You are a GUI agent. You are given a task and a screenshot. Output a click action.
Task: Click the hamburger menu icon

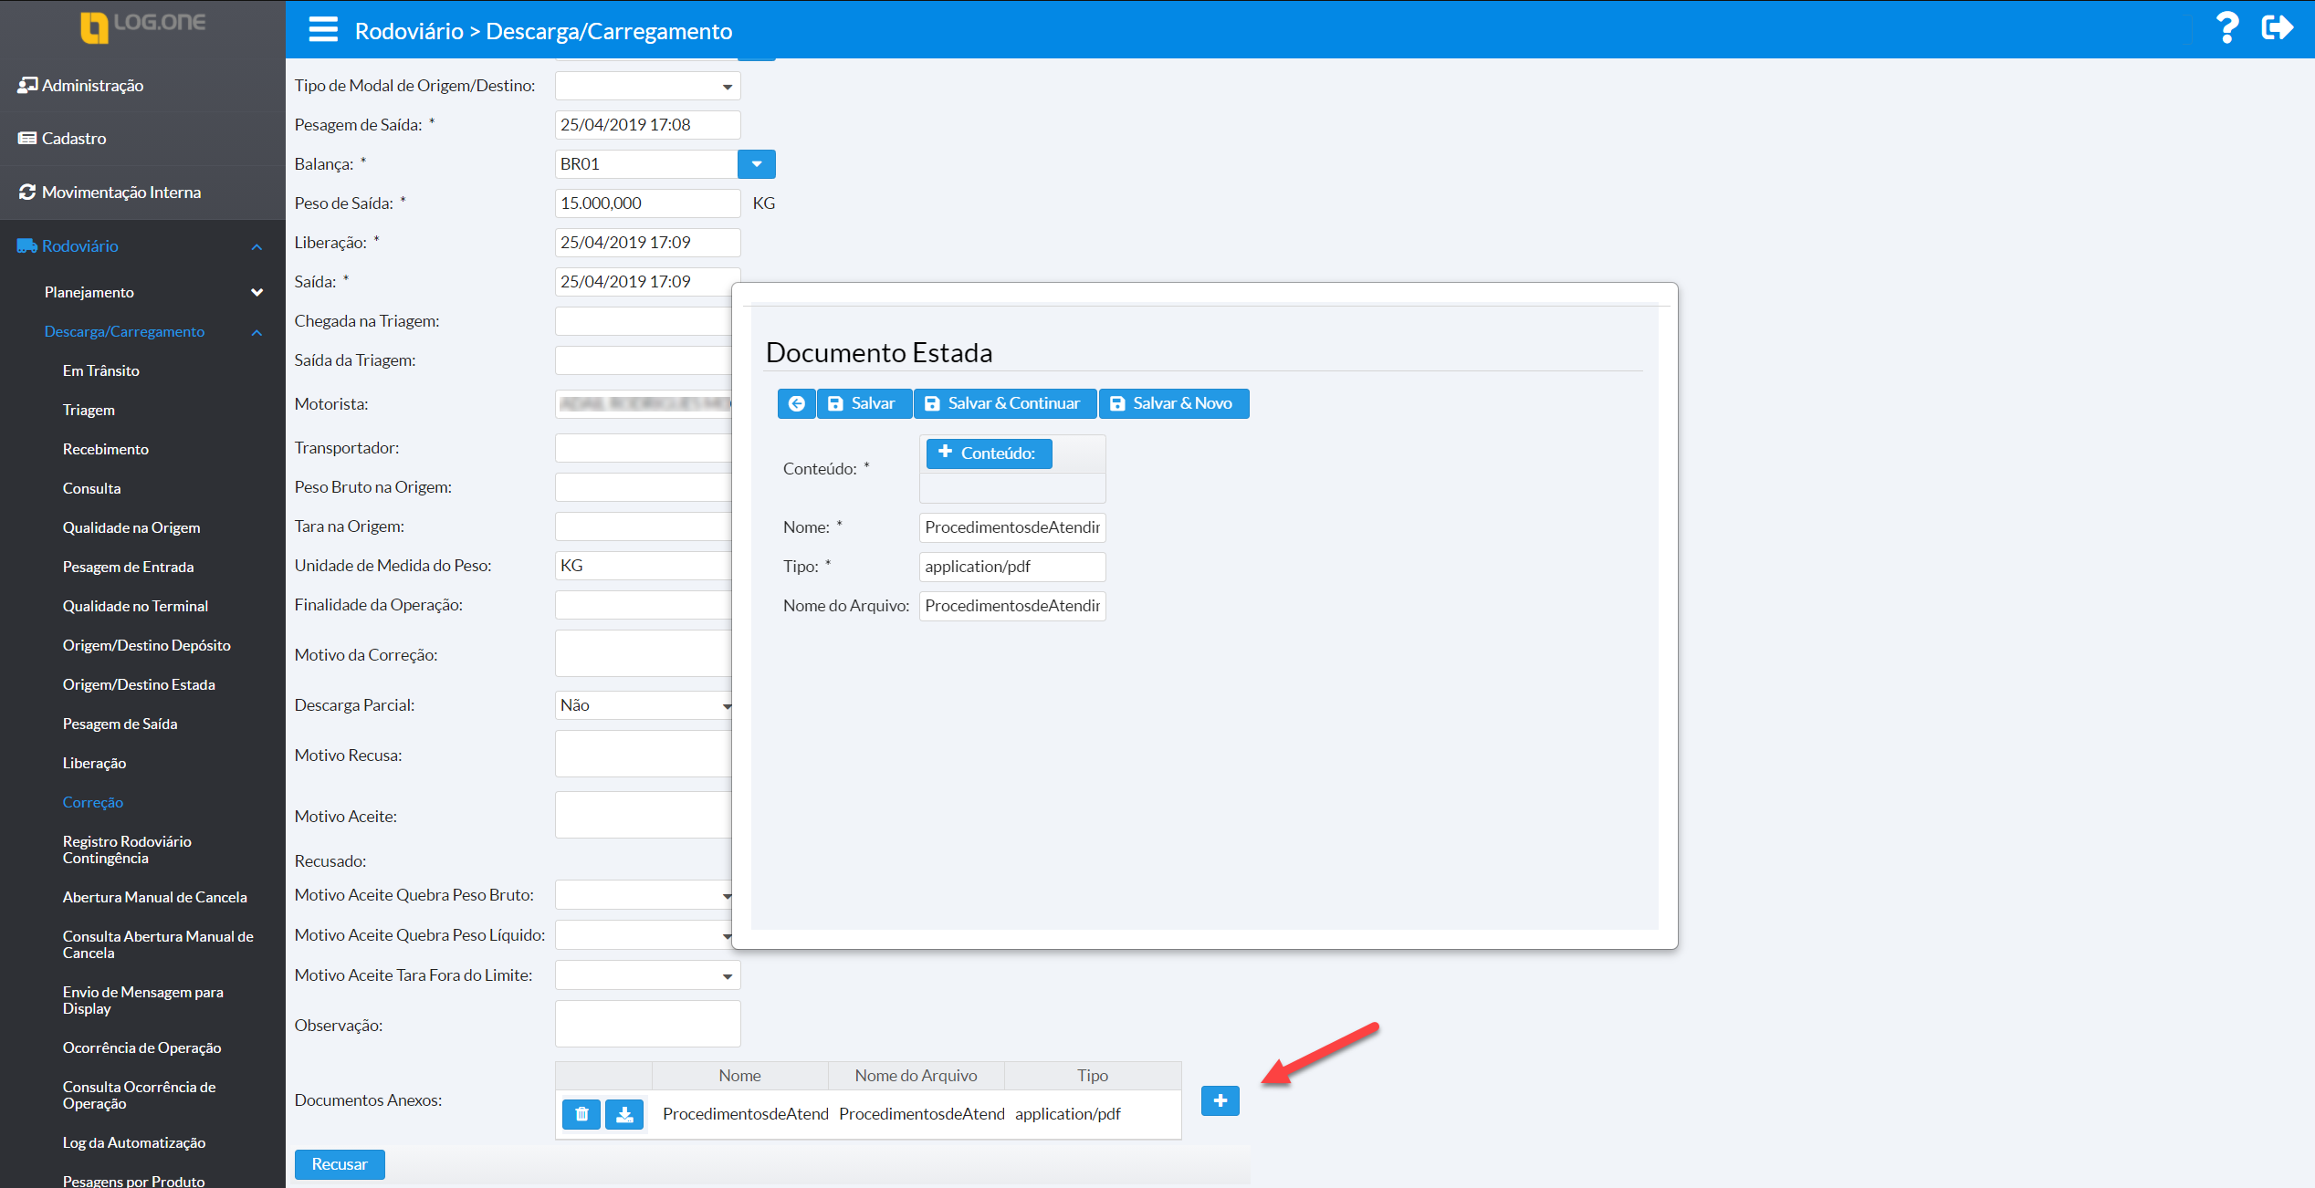pyautogui.click(x=323, y=30)
